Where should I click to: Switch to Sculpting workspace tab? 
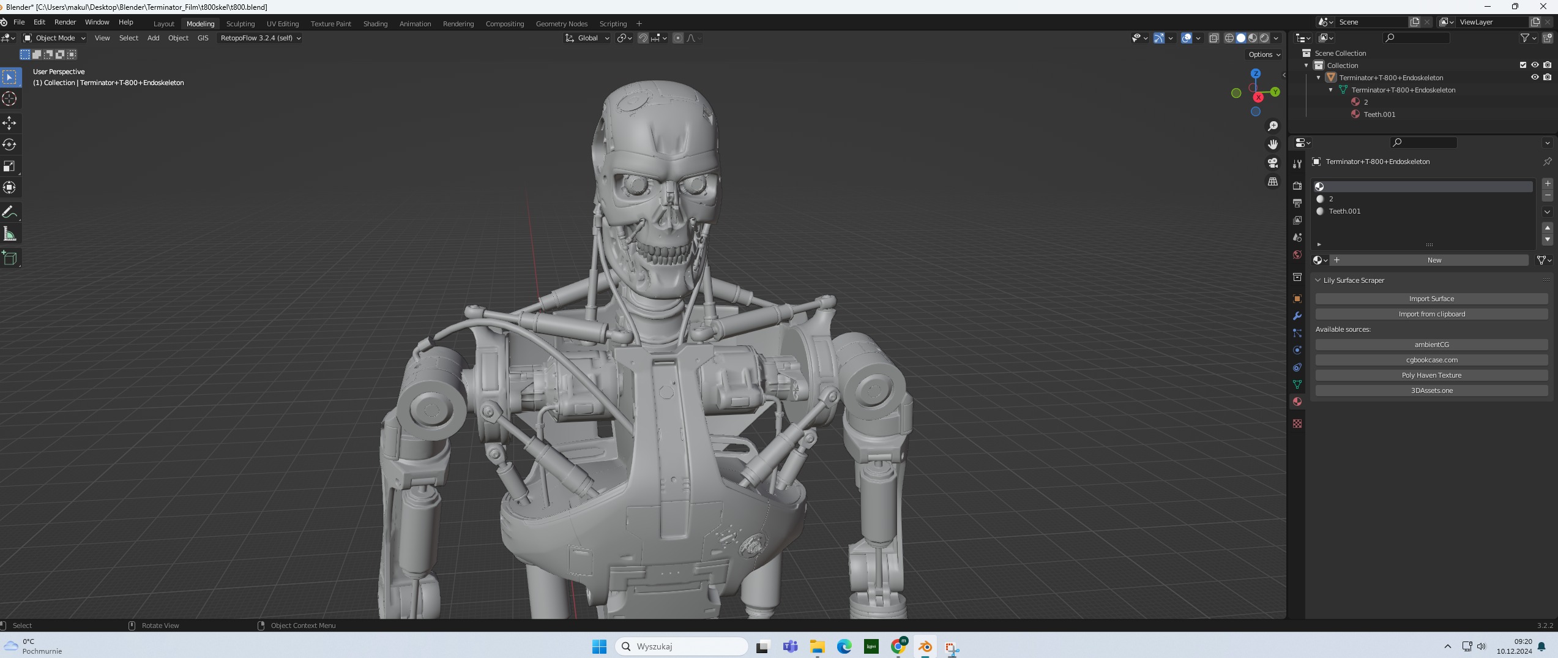point(240,24)
